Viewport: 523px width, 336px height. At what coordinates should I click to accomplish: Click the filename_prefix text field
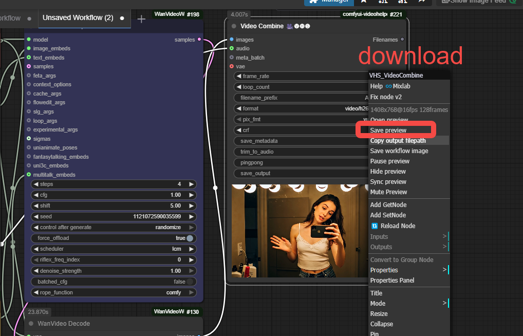(x=301, y=98)
